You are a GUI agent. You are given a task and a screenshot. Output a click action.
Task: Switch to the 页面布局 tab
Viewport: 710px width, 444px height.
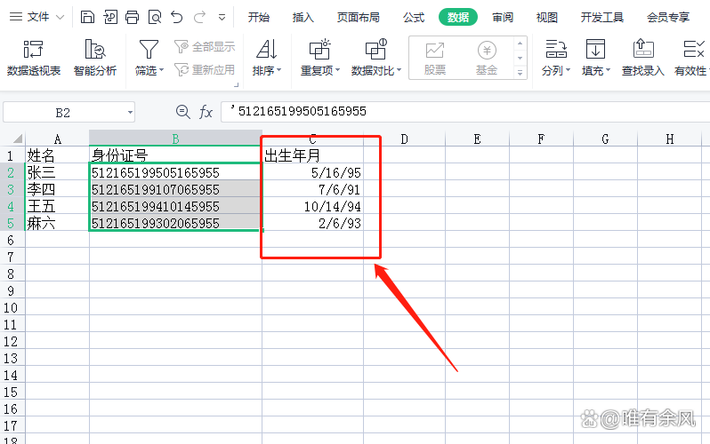coord(359,18)
